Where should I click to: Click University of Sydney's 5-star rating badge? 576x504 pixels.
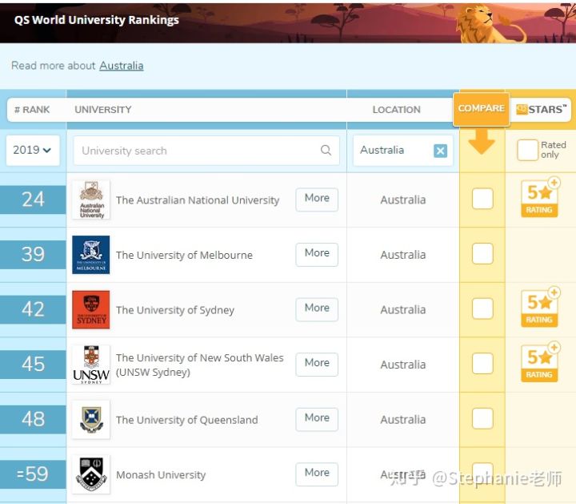[540, 308]
